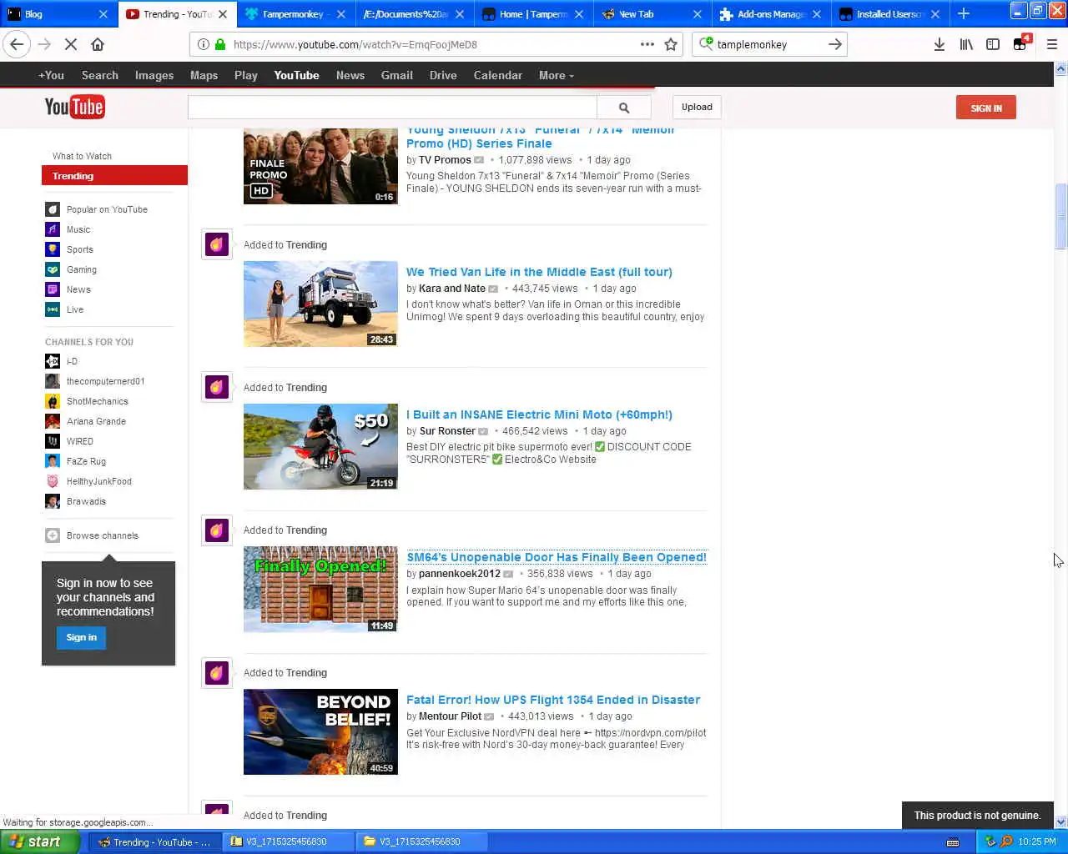The height and width of the screenshot is (854, 1068).
Task: Open the Library icon in toolbar
Action: point(966,44)
